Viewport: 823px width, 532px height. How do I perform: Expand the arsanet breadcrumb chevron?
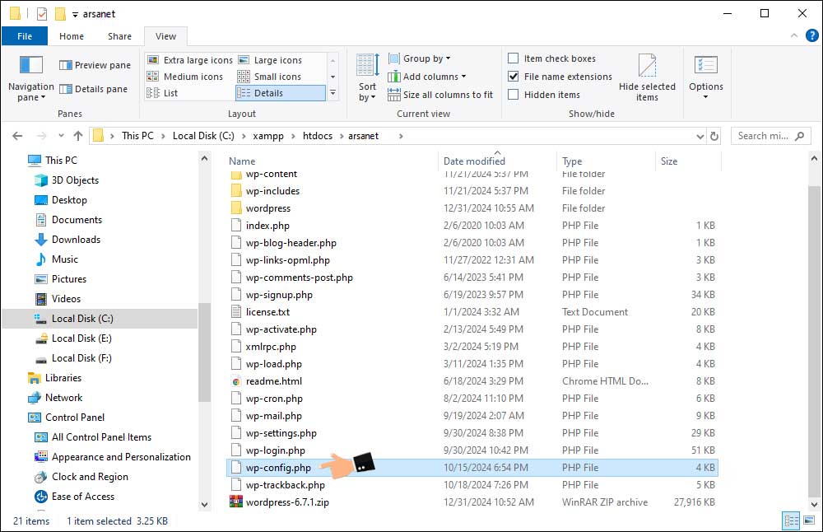tap(401, 136)
